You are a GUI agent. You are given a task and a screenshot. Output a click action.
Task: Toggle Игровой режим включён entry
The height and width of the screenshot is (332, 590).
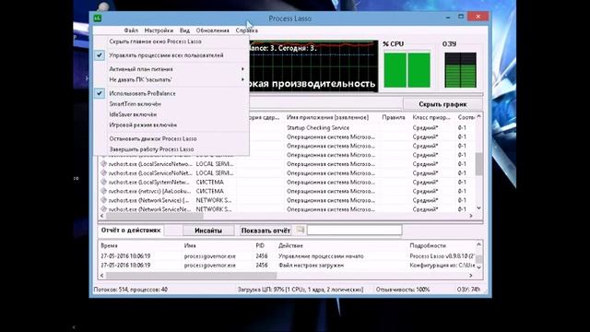tap(171, 125)
